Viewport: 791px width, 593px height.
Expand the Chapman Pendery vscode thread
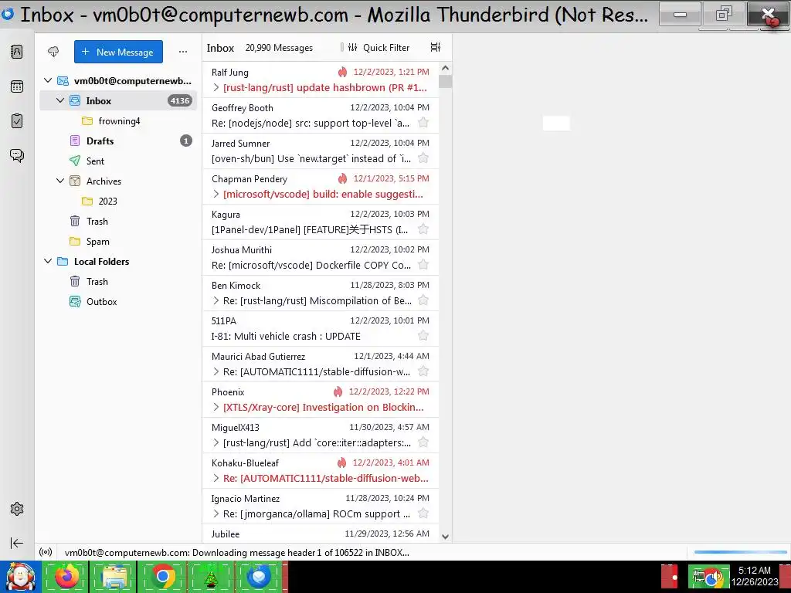[216, 194]
